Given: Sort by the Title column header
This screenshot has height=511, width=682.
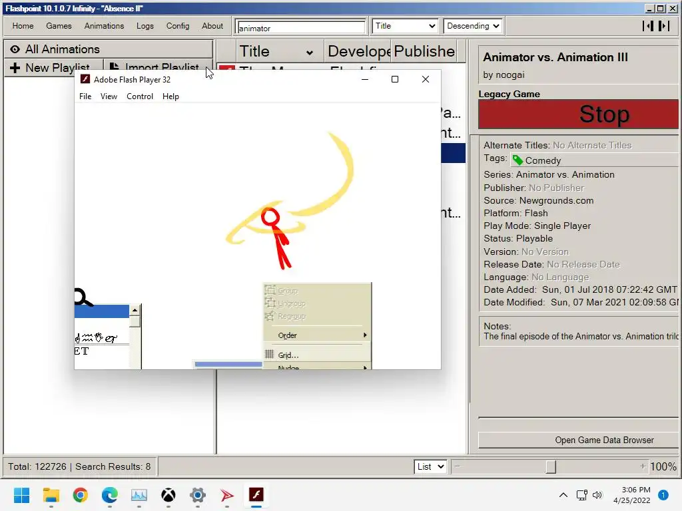Looking at the screenshot, I should (x=280, y=51).
